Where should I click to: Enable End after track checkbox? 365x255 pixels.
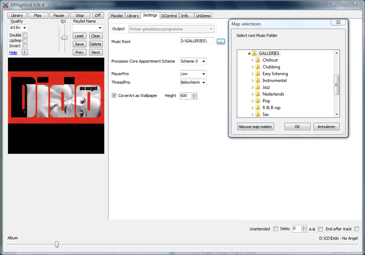click(356, 229)
